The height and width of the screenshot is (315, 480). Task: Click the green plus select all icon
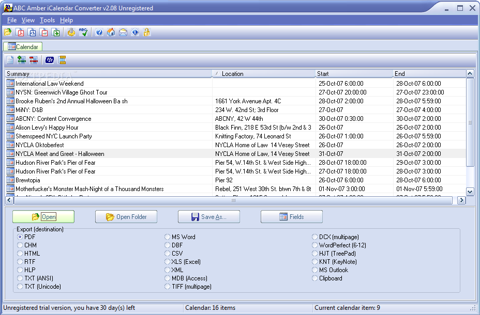[x=22, y=60]
